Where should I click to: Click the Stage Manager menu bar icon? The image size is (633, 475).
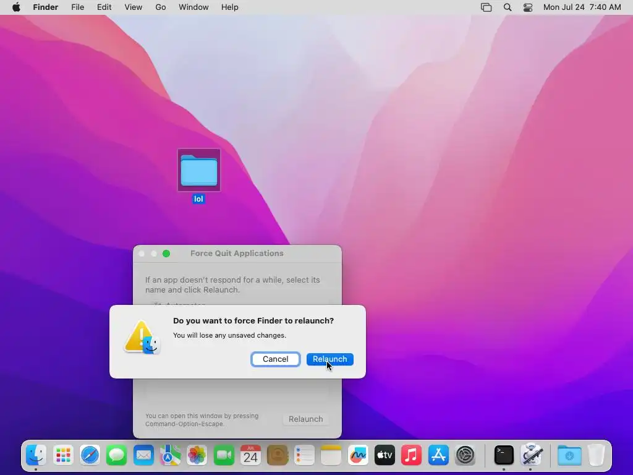click(486, 7)
